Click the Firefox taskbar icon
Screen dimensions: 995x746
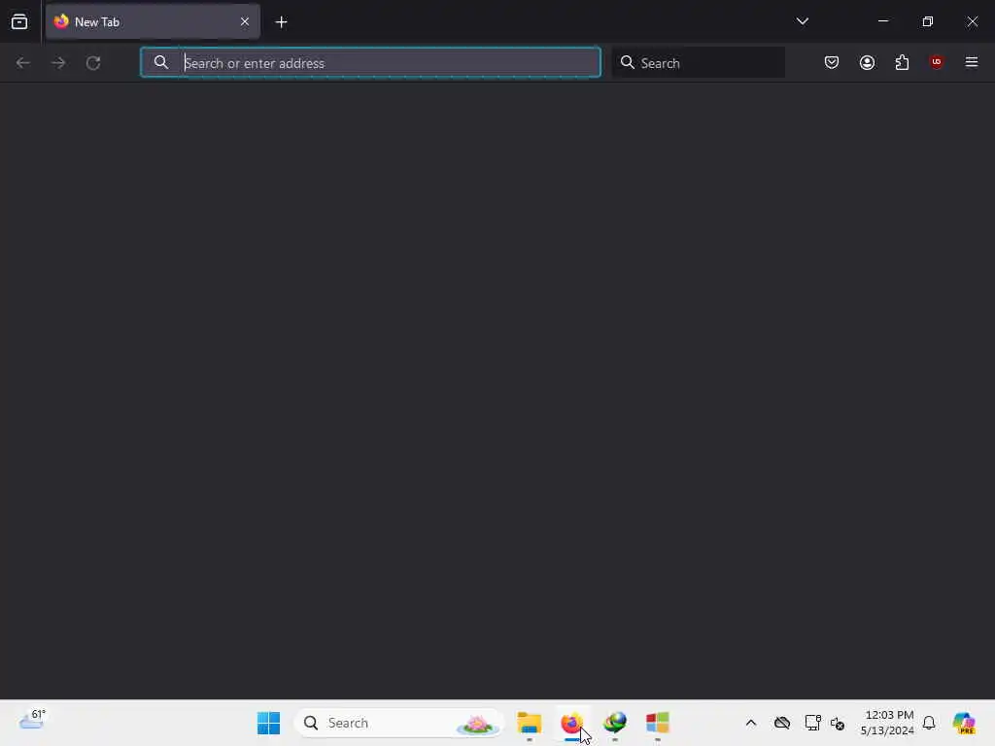571,723
